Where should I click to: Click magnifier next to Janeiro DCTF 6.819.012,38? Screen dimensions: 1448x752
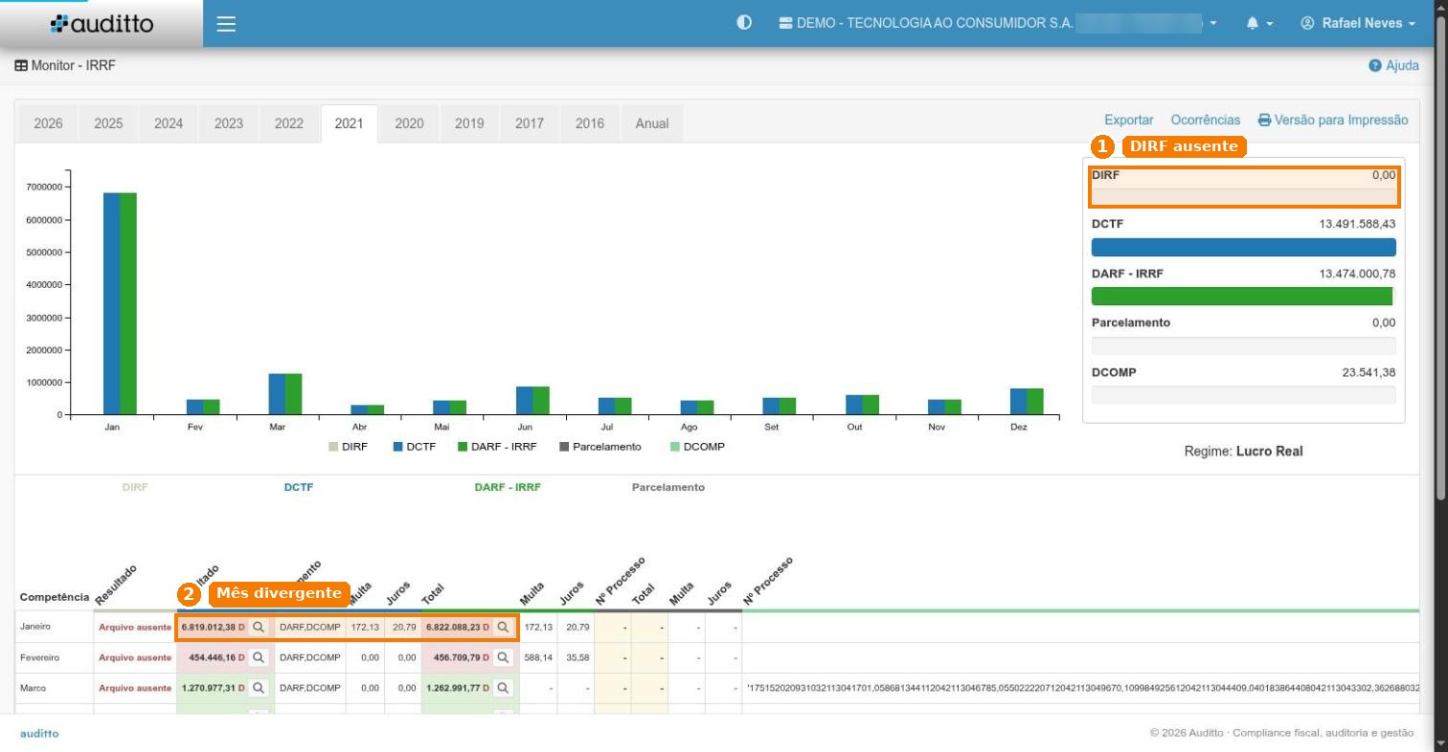click(x=258, y=628)
